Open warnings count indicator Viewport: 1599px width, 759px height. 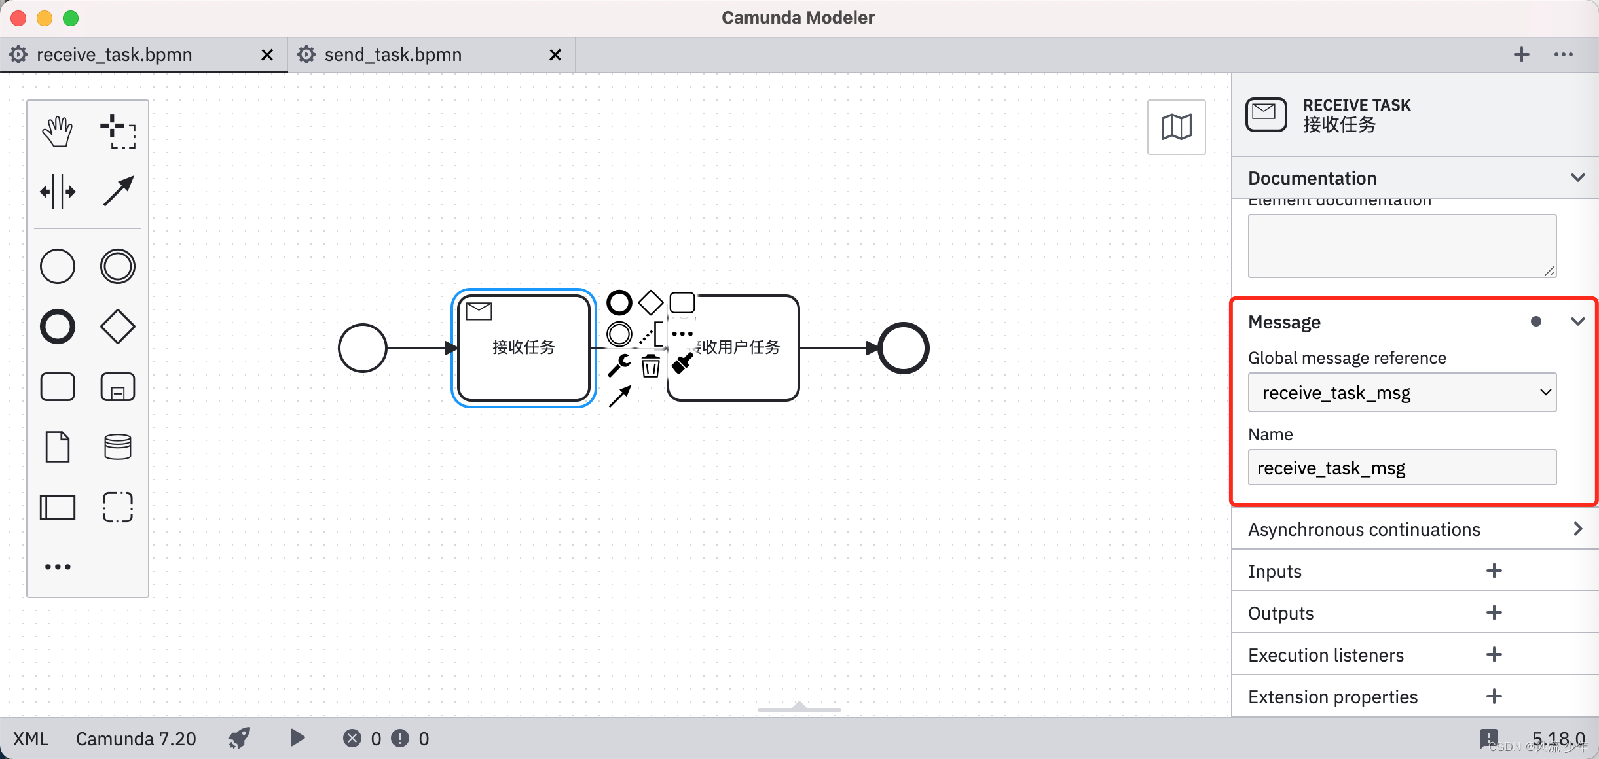(410, 739)
